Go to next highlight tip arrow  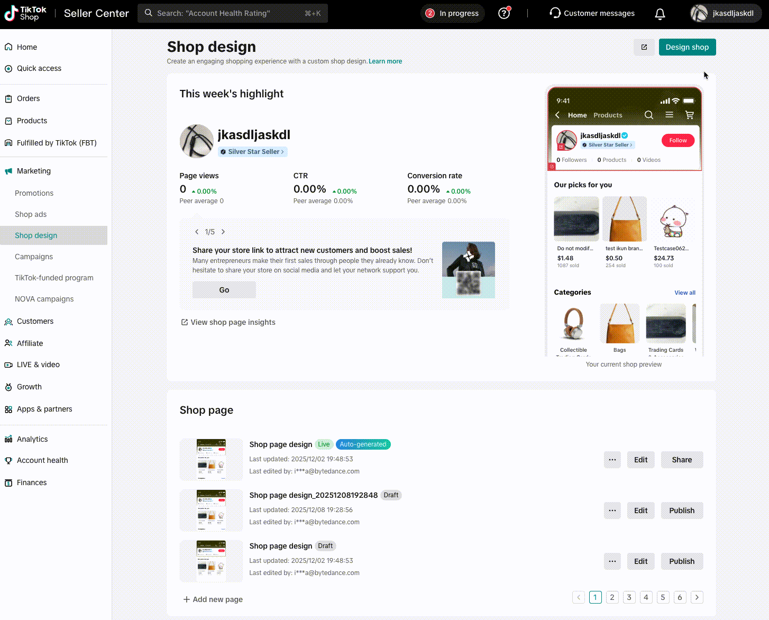(x=223, y=232)
